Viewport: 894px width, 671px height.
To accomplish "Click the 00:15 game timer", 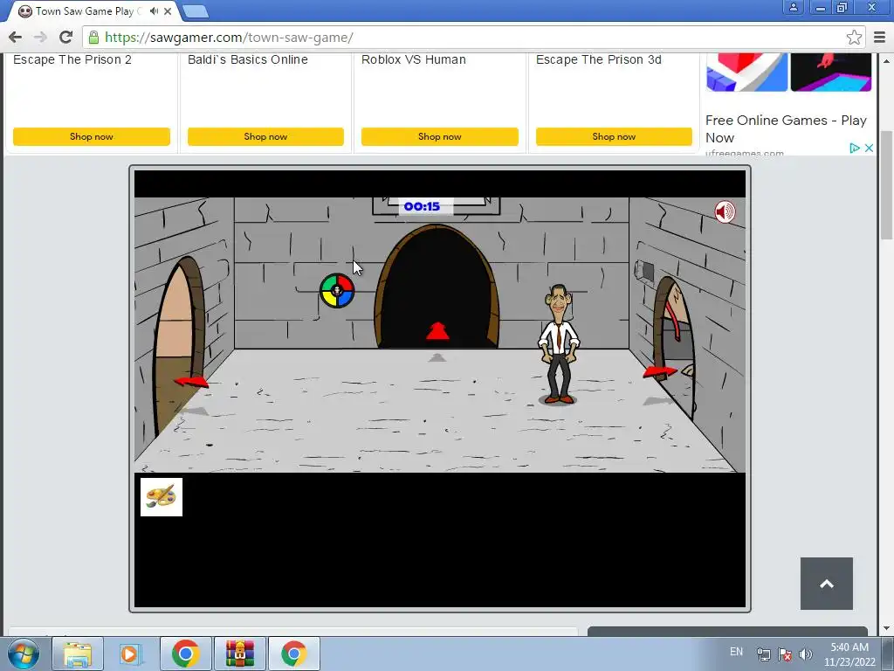I will 422,206.
